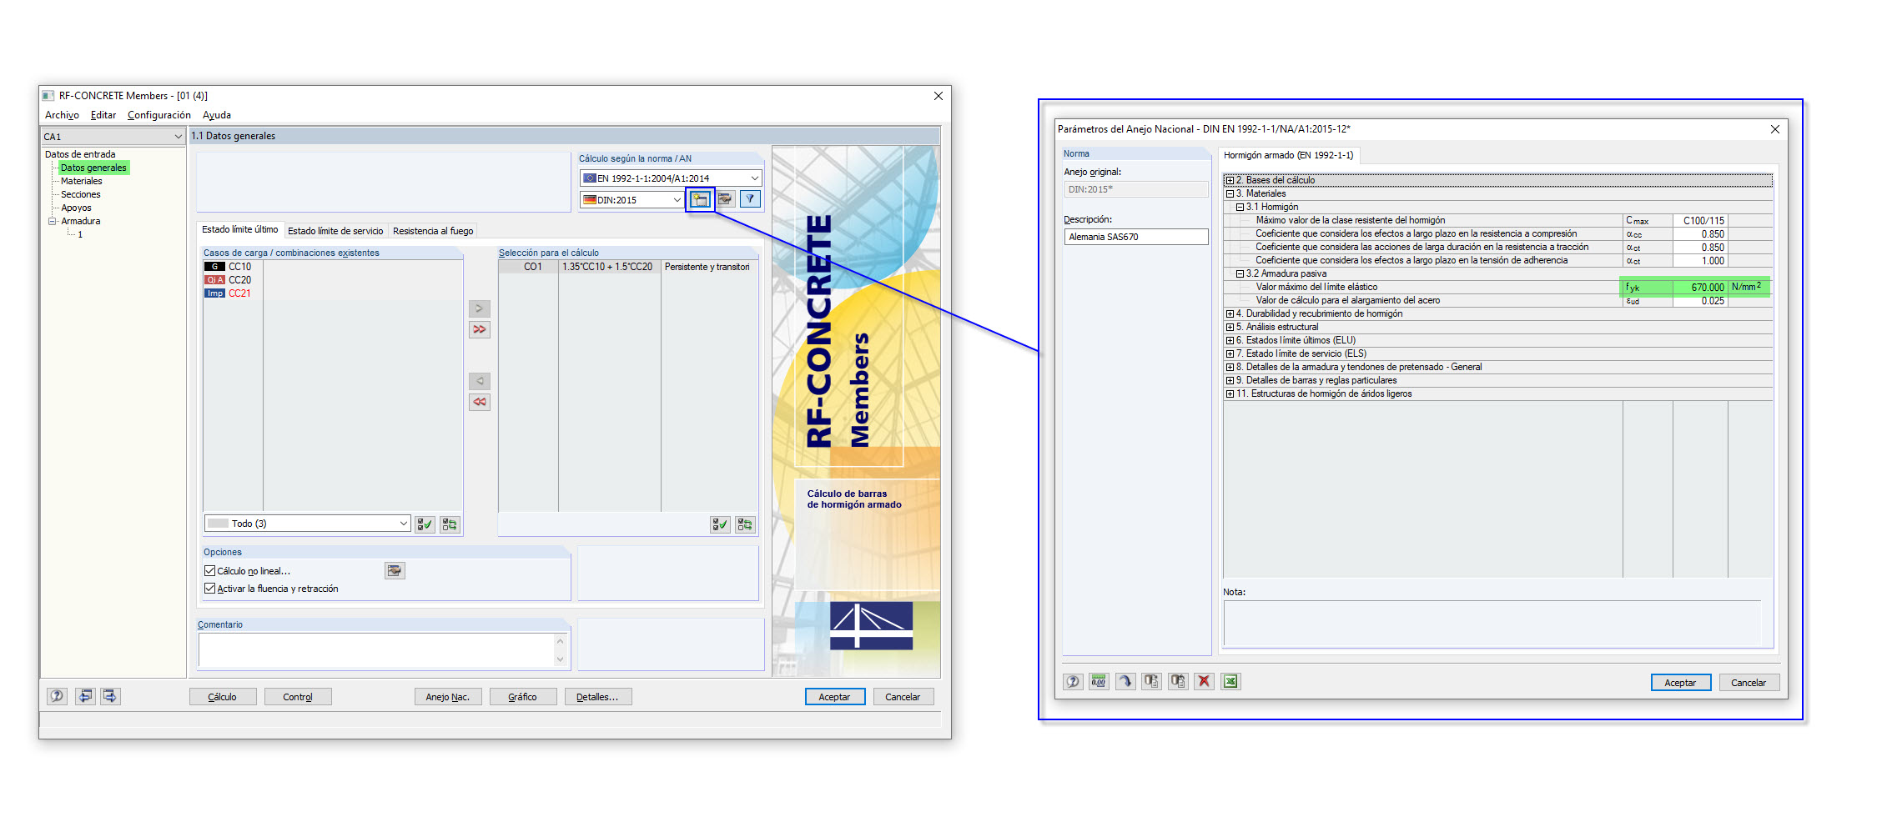Image resolution: width=1882 pixels, height=837 pixels.
Task: Open the Configuración menu
Action: pos(159,115)
